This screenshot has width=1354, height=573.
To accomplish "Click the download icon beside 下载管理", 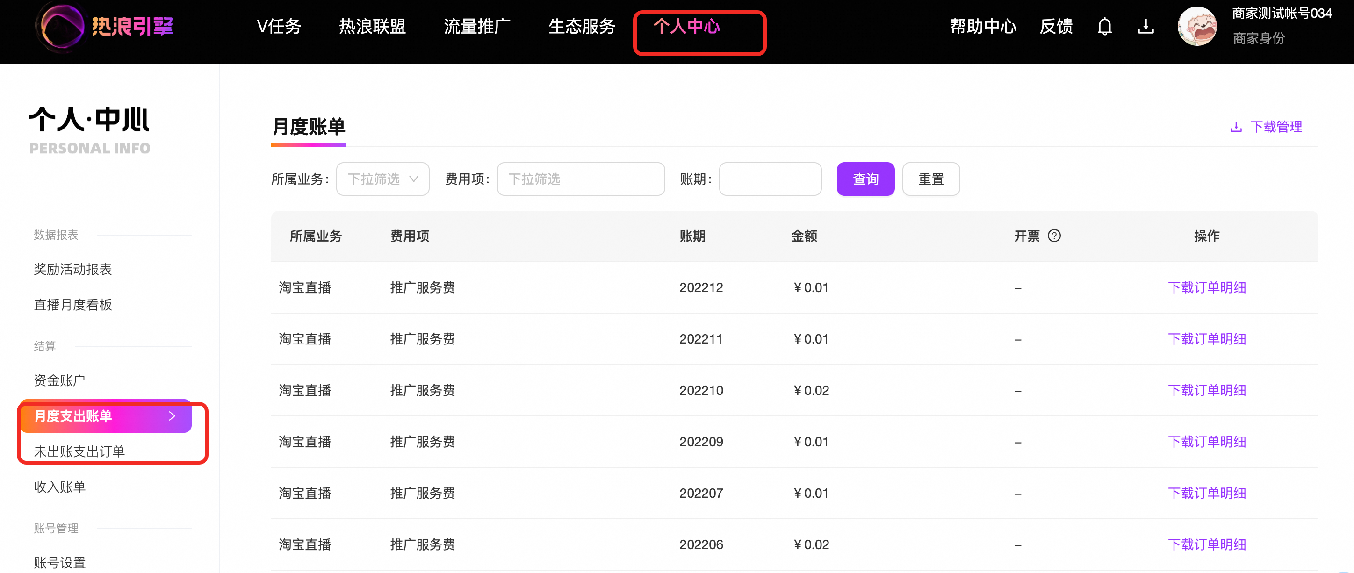I will click(x=1236, y=127).
